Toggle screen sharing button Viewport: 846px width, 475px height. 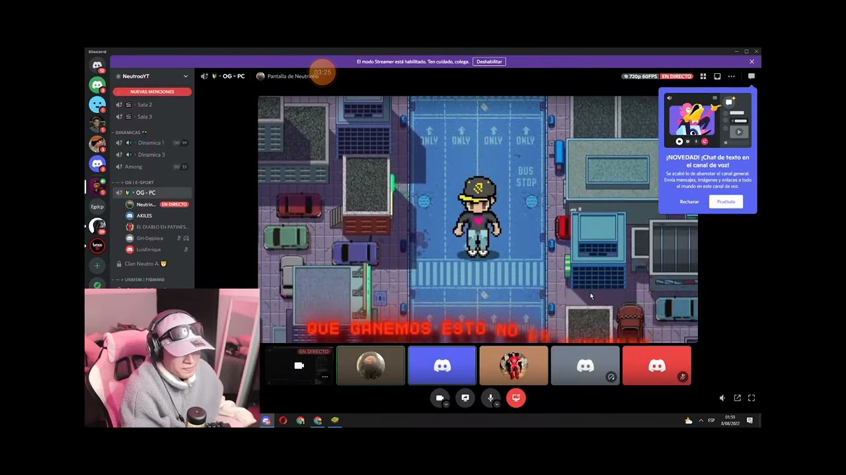coord(465,398)
